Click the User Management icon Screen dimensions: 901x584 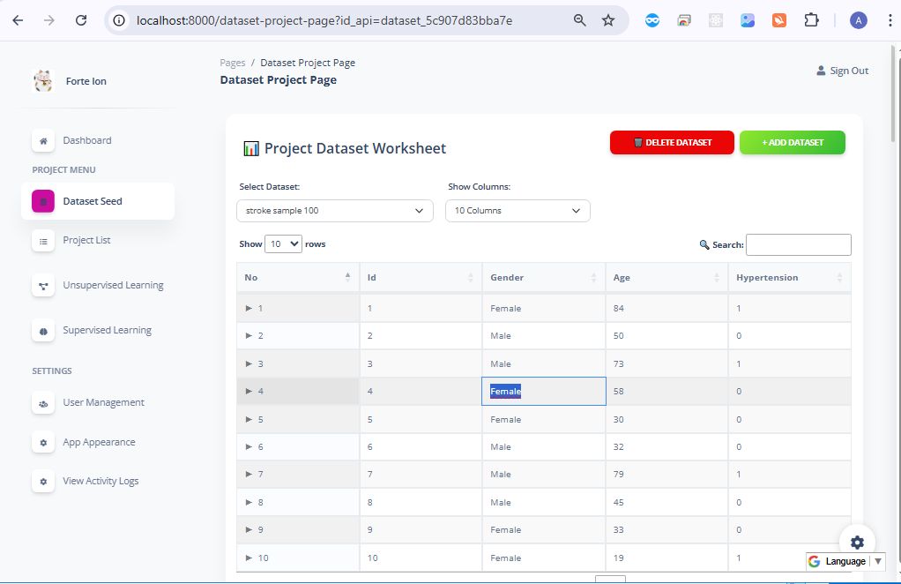pos(43,403)
